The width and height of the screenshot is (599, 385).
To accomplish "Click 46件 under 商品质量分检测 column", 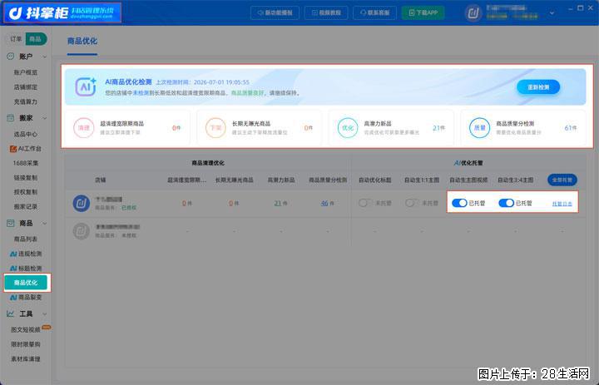I will pos(328,204).
